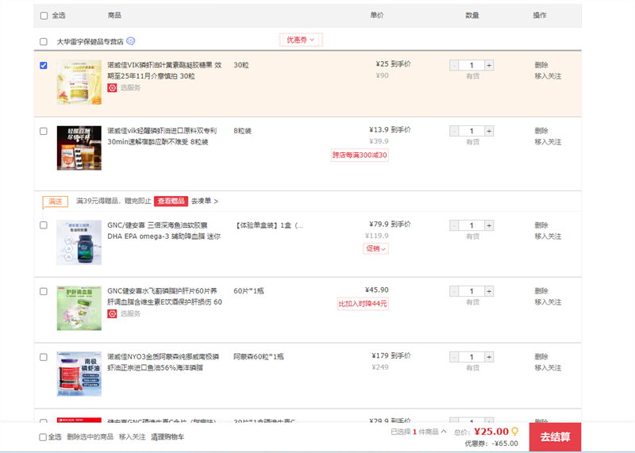Uncheck the first product 诺威佳VIK 30粒

pyautogui.click(x=44, y=65)
